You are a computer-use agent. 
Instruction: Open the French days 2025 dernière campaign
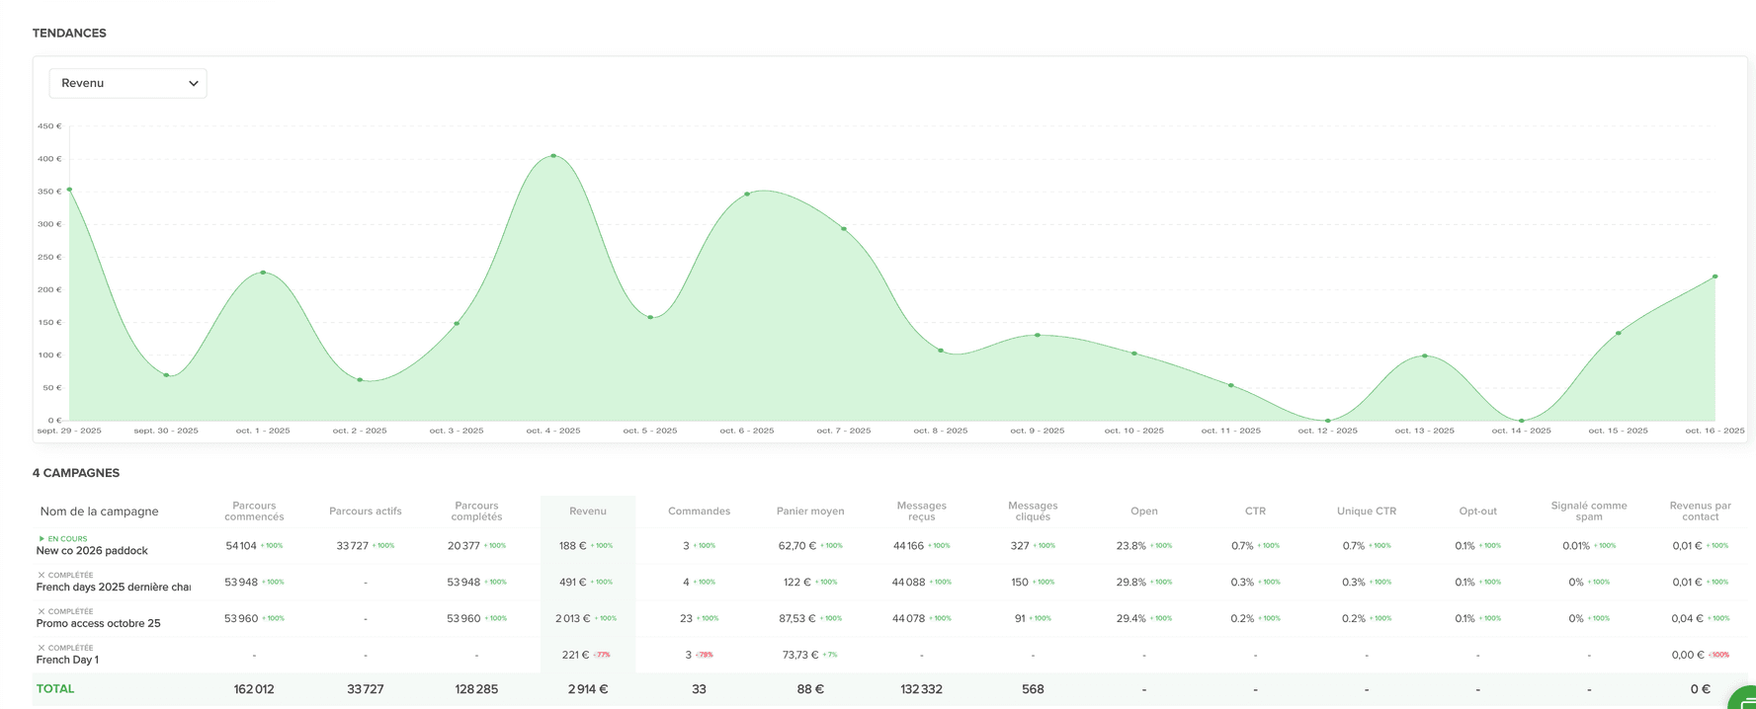114,588
